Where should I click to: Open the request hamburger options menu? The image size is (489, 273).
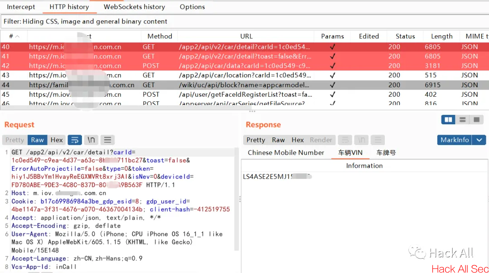click(x=107, y=140)
